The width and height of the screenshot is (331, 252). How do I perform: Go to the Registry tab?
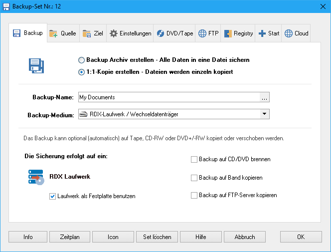coord(238,33)
